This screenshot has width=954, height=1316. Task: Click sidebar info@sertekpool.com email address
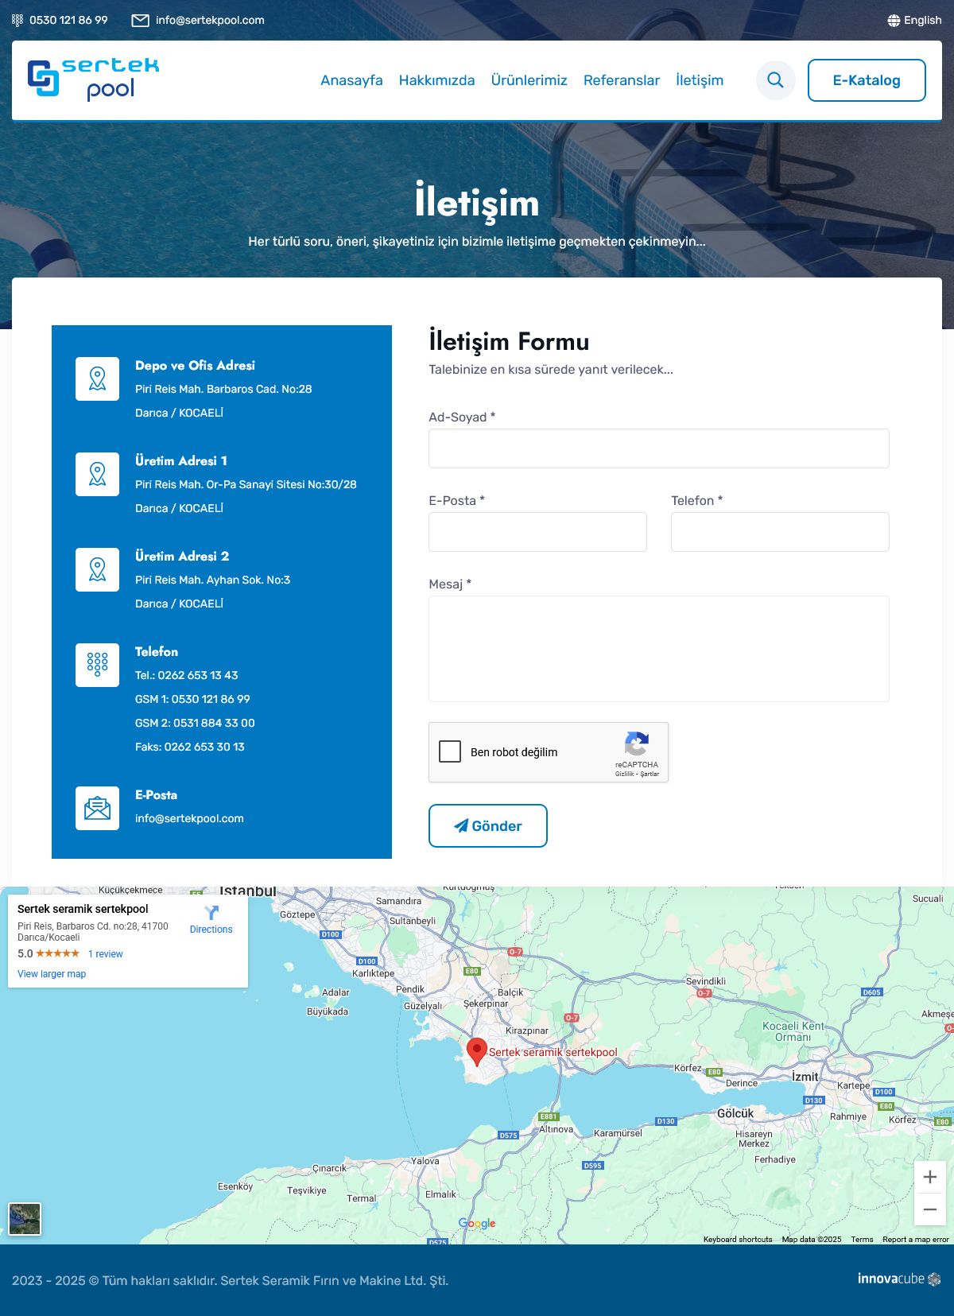coord(189,818)
